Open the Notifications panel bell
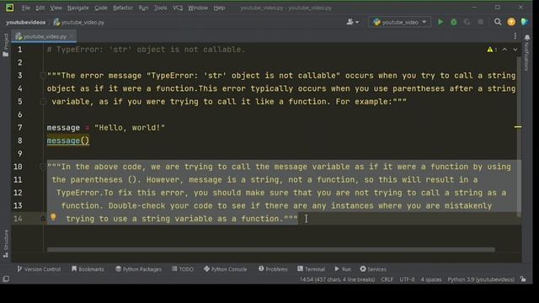539x303 pixels. tap(527, 37)
